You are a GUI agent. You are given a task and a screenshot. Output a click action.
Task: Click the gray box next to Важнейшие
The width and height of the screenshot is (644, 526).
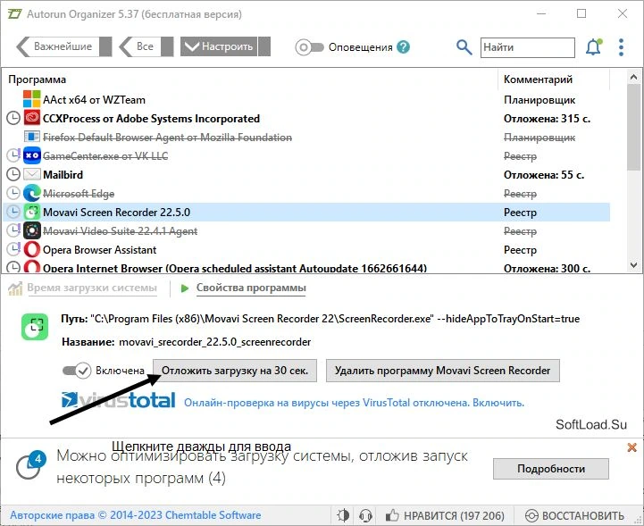[x=106, y=46]
